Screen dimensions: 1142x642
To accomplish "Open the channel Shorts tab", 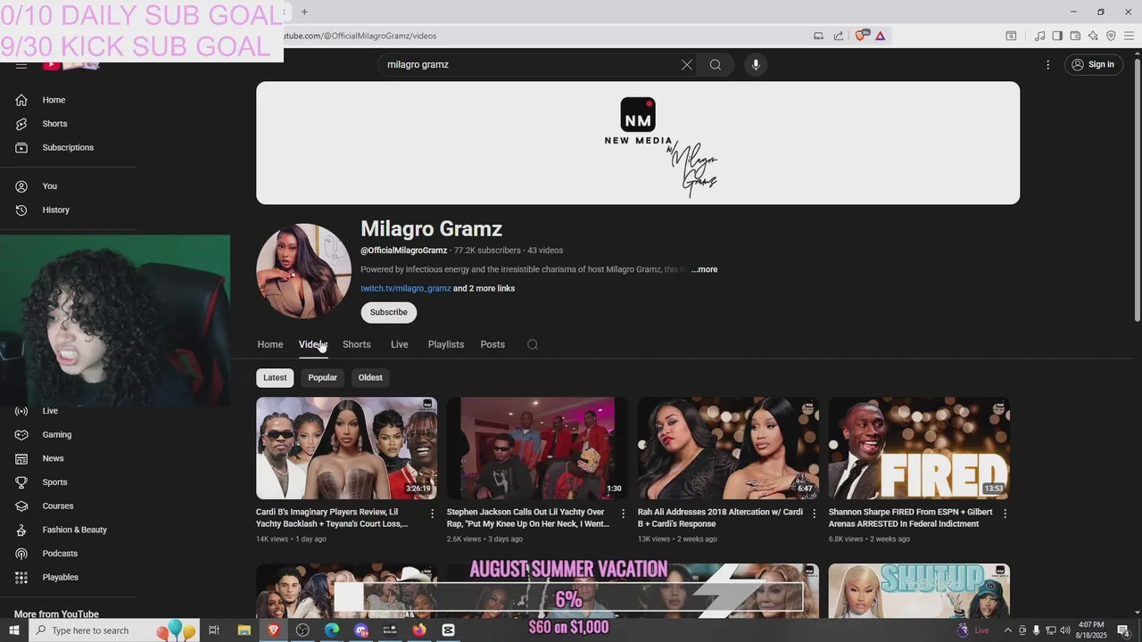I will point(357,344).
